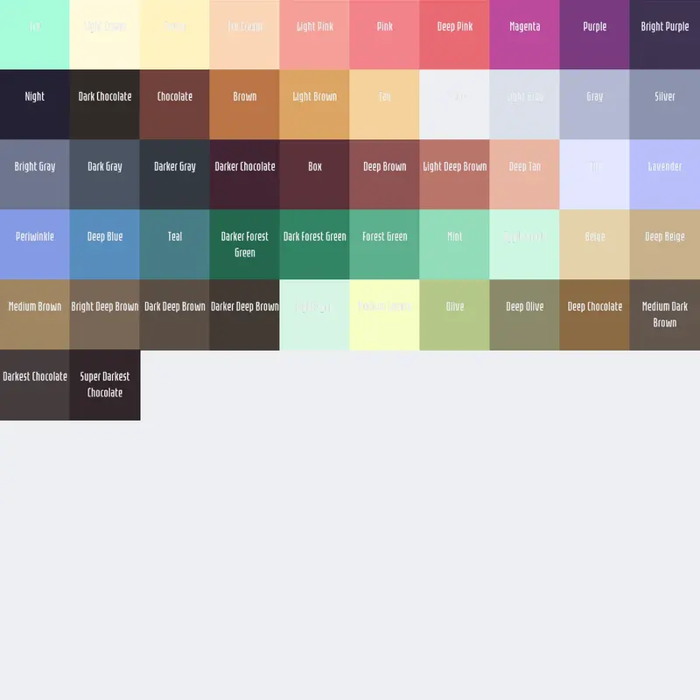Image resolution: width=700 pixels, height=700 pixels.
Task: Select the swatch labeled exactly Olive
Action: click(x=455, y=315)
